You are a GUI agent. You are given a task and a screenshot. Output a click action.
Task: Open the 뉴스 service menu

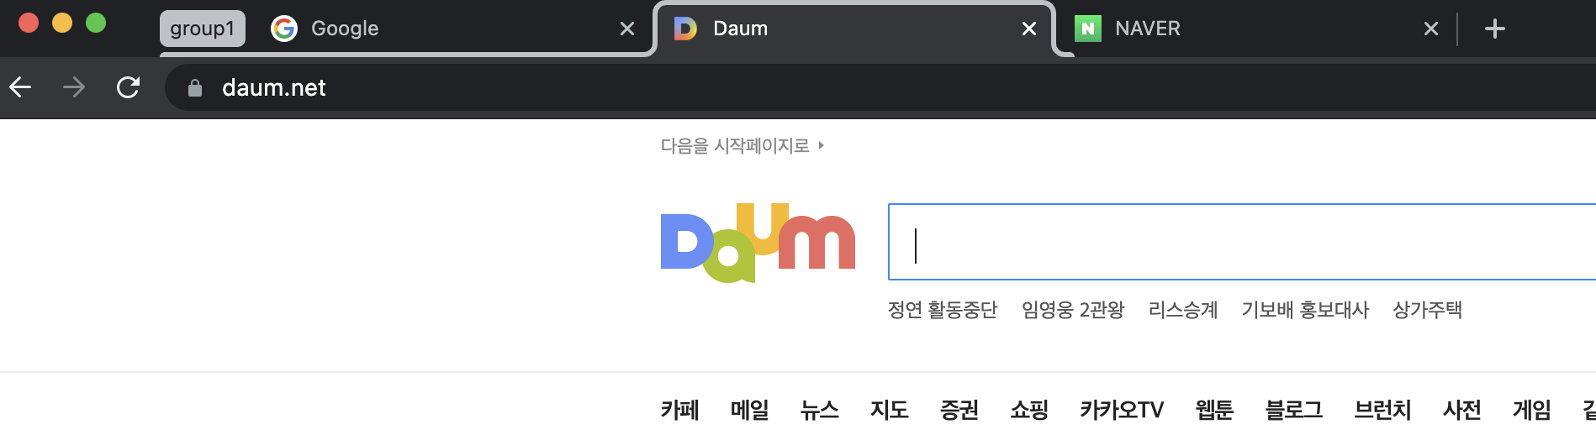(x=819, y=410)
